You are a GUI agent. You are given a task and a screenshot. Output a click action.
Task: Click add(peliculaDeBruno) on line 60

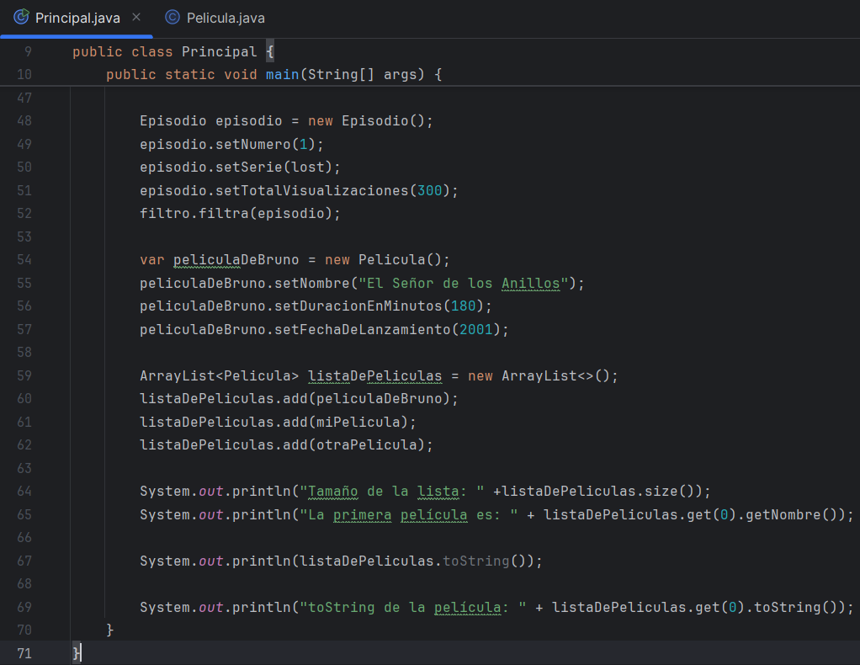[366, 399]
